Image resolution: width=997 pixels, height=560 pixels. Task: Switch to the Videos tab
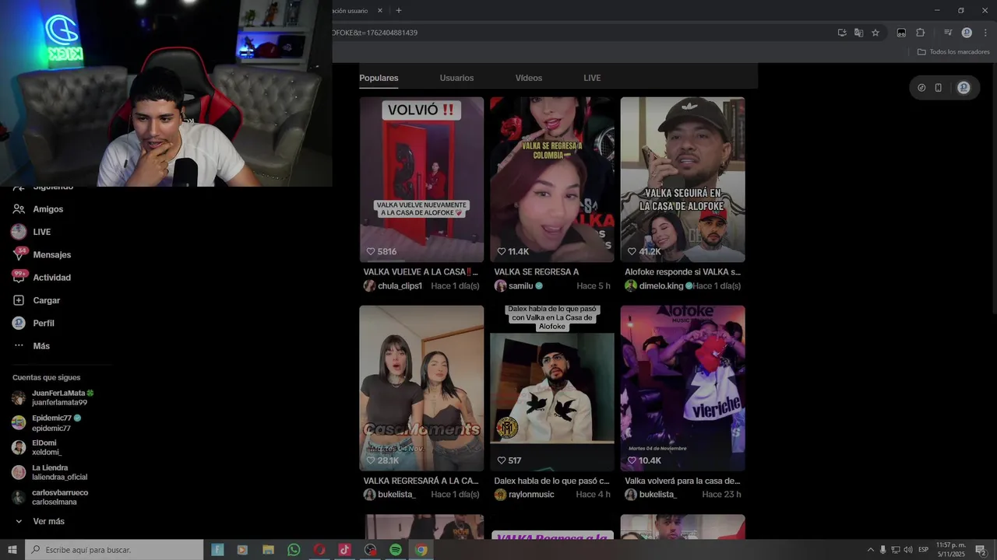click(529, 78)
